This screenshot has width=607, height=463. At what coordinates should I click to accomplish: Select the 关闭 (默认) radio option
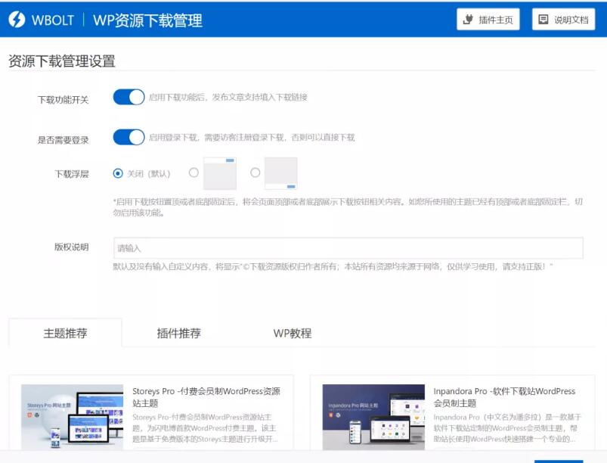click(x=118, y=173)
